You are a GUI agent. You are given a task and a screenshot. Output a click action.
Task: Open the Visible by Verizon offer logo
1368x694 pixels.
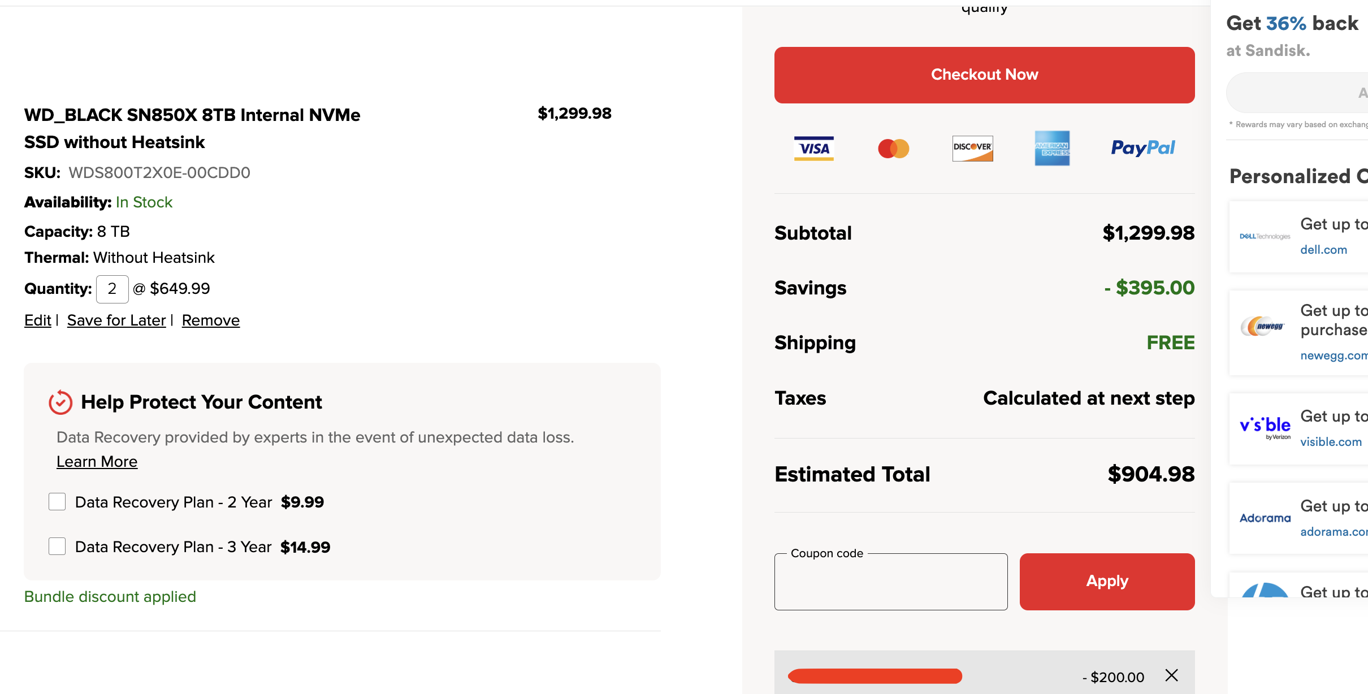click(1265, 428)
